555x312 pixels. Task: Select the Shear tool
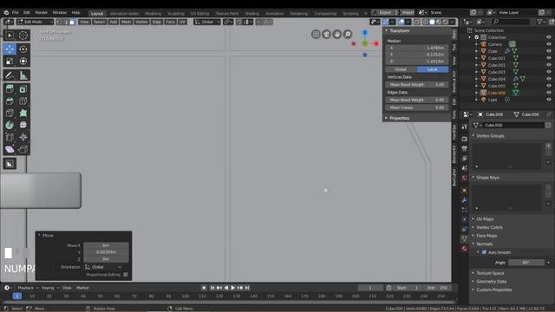tap(10, 149)
